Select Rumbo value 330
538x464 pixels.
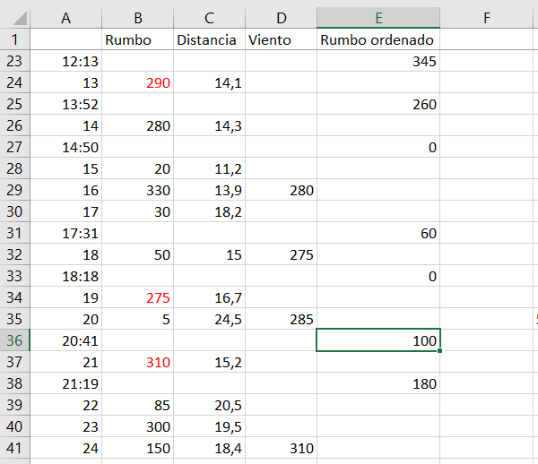point(137,190)
